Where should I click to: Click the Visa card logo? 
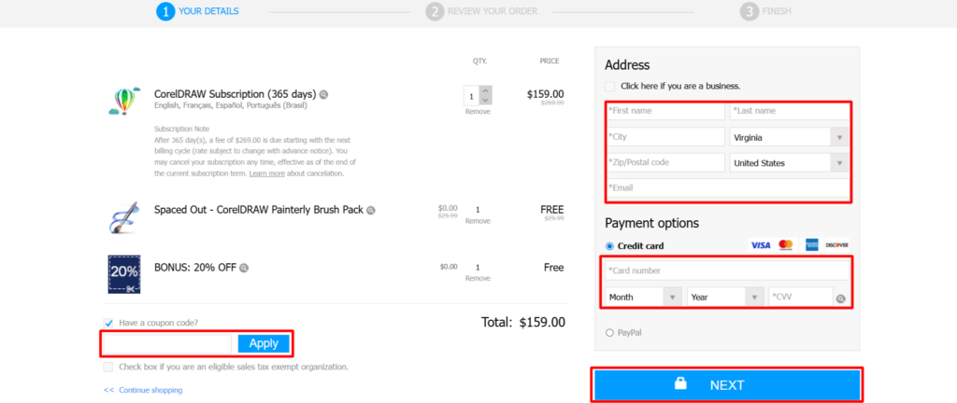[x=761, y=245]
